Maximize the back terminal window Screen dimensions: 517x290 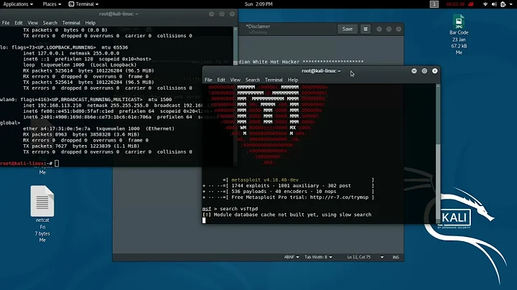coord(222,14)
